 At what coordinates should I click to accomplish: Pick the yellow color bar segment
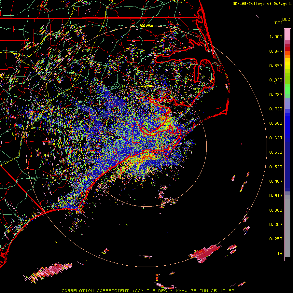tap(287, 64)
